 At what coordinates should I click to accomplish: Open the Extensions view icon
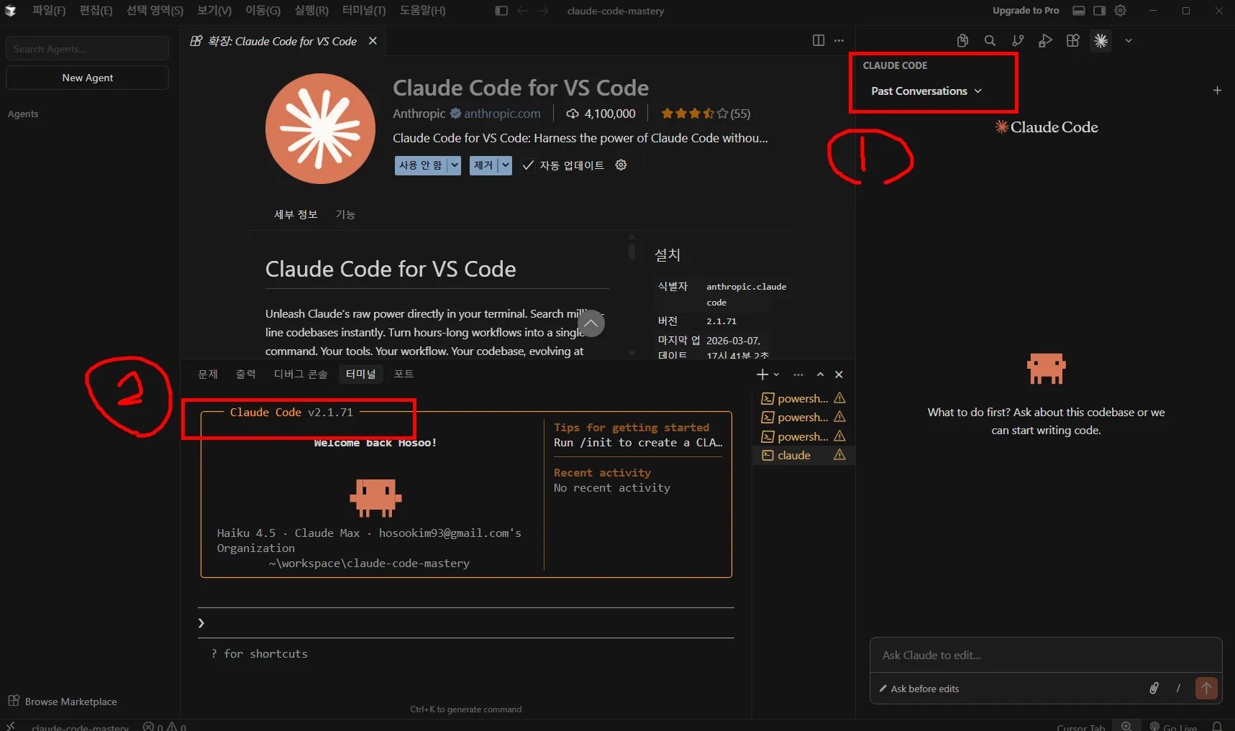click(x=1073, y=41)
